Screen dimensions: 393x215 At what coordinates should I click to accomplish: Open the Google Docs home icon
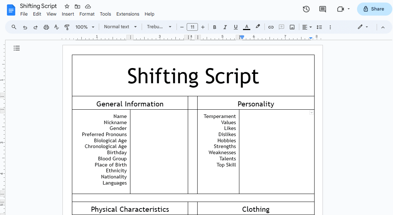11,10
